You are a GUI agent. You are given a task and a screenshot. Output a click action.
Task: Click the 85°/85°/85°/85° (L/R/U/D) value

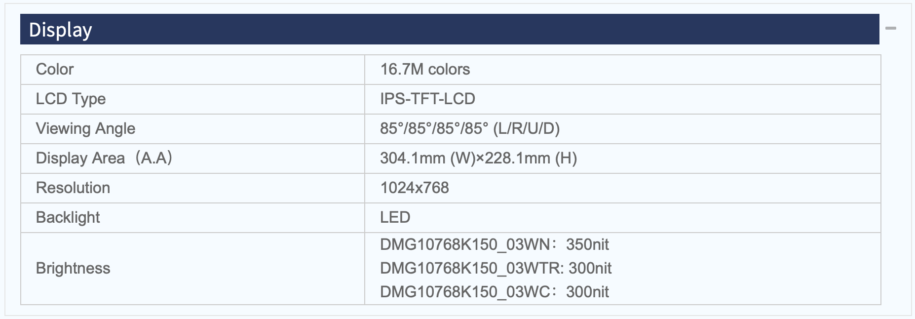click(x=470, y=129)
